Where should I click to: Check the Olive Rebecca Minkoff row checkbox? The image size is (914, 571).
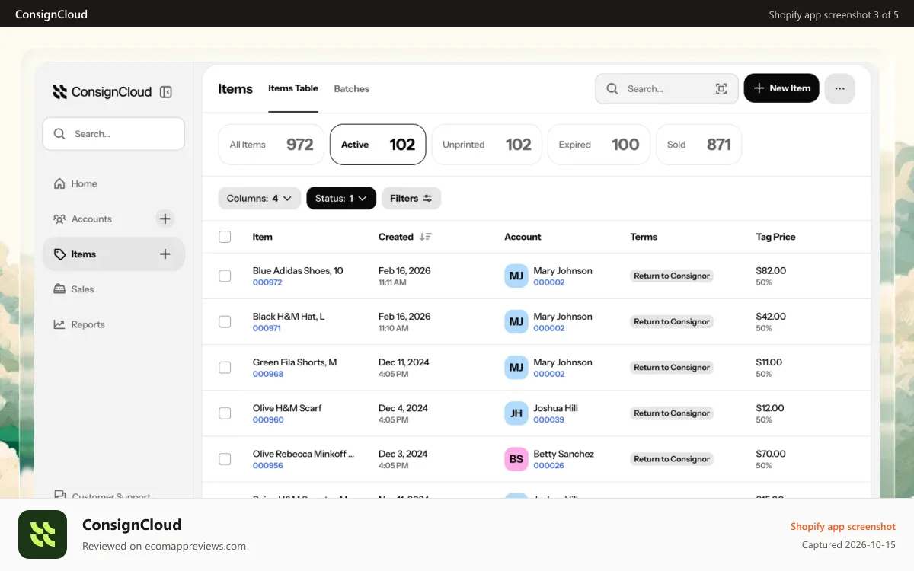225,458
